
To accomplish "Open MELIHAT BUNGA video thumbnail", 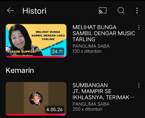I will pyautogui.click(x=36, y=41).
